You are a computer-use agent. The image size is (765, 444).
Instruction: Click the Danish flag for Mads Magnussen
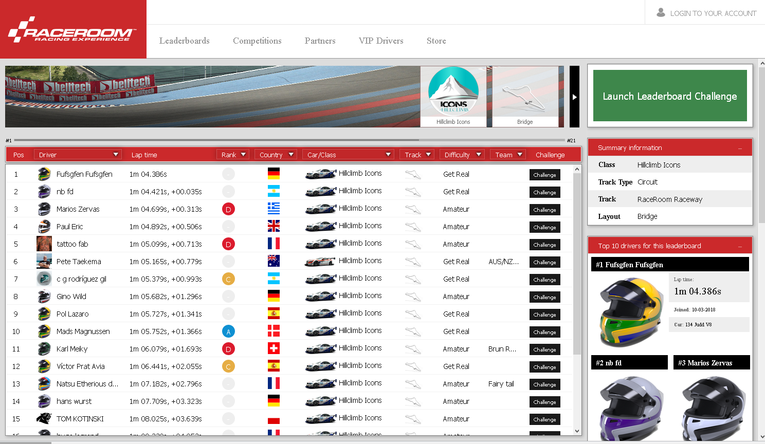tap(274, 331)
